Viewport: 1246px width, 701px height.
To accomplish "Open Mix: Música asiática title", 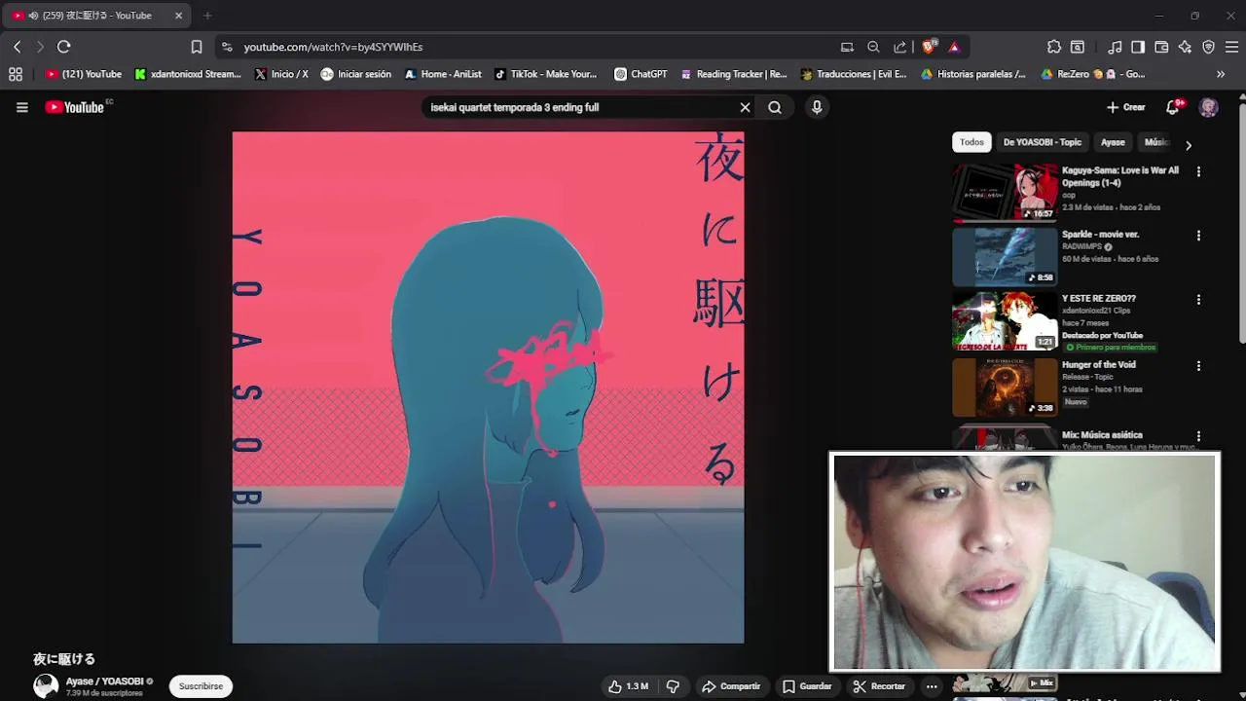I will [x=1102, y=435].
